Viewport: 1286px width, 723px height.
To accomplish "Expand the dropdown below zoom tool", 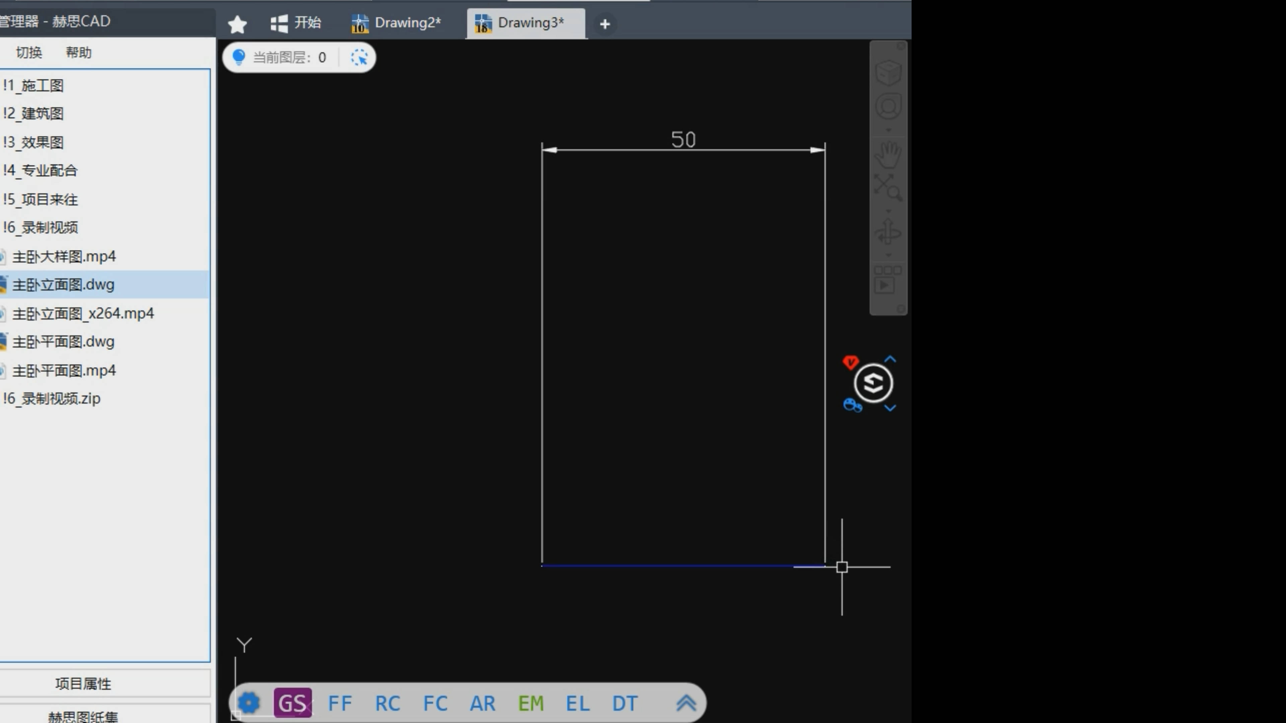I will pyautogui.click(x=888, y=211).
